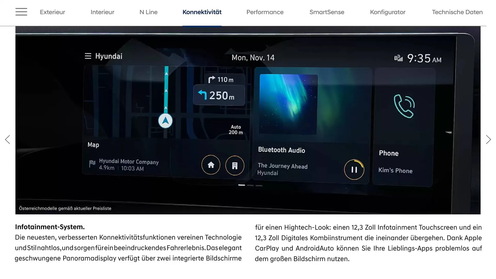
Task: Open the hamburger menu at top left
Action: click(x=21, y=12)
